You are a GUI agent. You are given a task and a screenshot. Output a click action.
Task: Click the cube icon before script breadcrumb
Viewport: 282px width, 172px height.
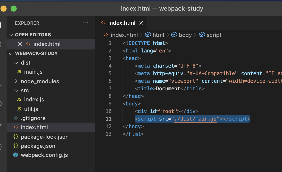(202, 35)
